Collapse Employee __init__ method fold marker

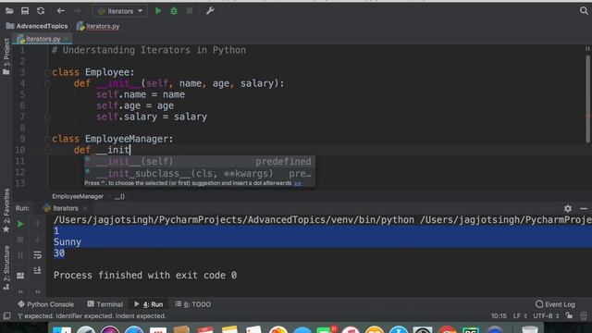tap(47, 84)
